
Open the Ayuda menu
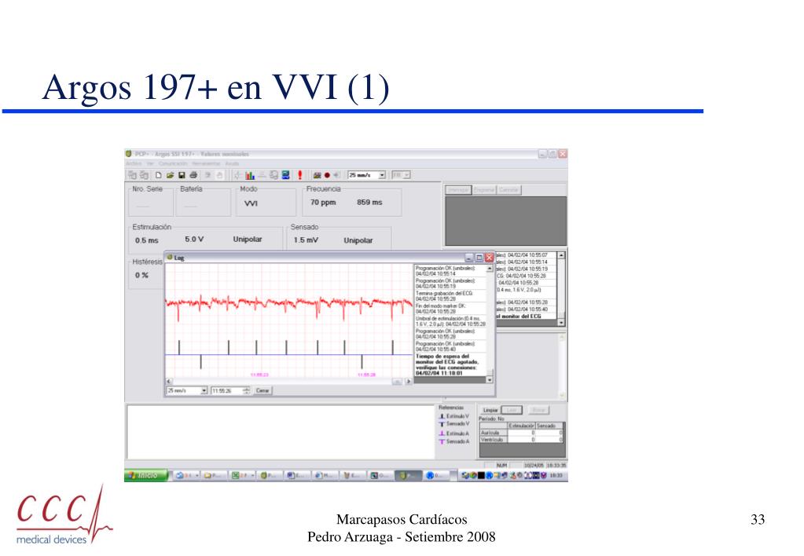[232, 163]
